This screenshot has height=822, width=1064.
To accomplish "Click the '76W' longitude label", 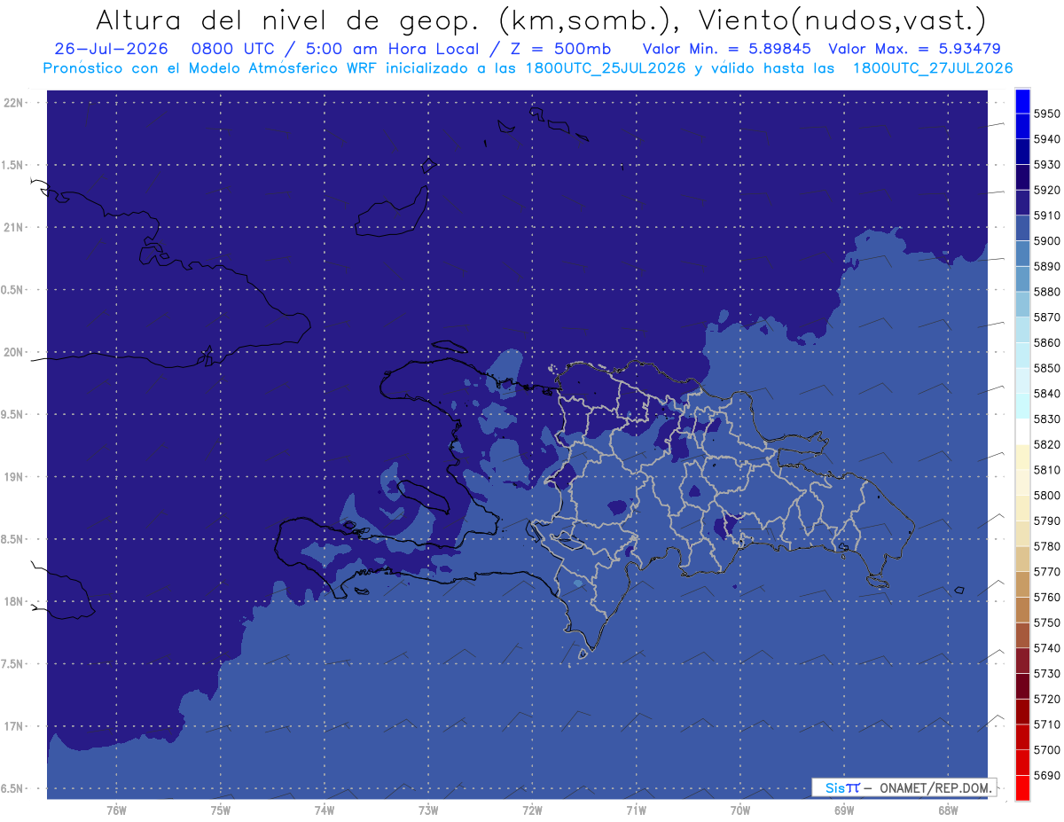I will [116, 810].
